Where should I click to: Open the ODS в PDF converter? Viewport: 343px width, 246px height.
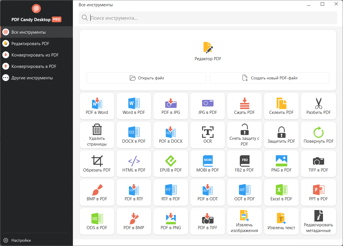pos(97,221)
